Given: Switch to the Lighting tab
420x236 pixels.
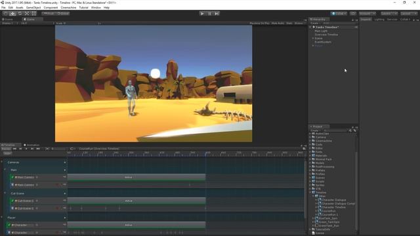Looking at the screenshot, I should (379, 19).
